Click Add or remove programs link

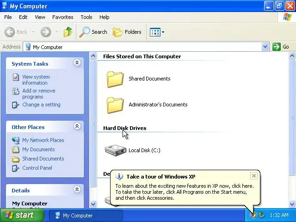pos(39,93)
